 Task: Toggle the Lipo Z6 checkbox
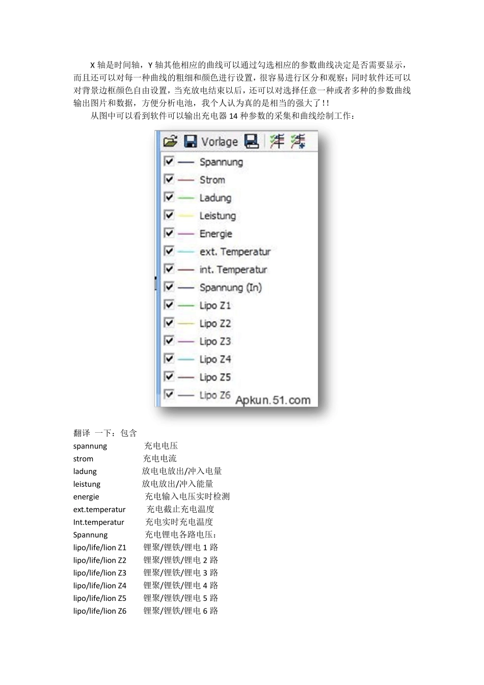[x=169, y=394]
